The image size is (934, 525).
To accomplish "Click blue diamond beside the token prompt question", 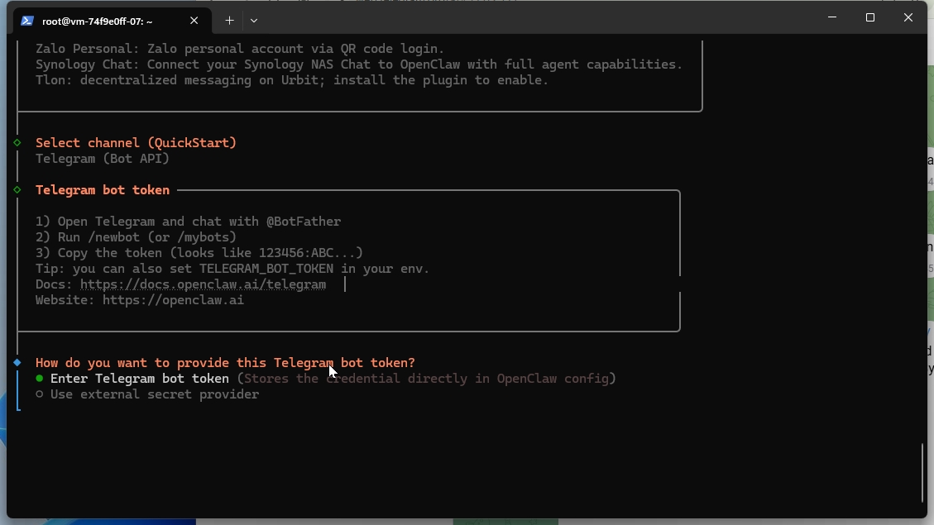I will pyautogui.click(x=17, y=363).
